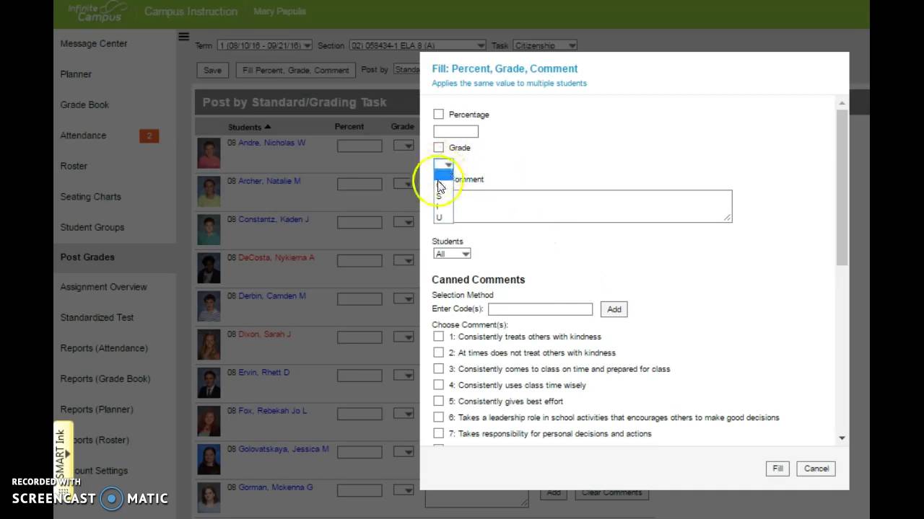Image resolution: width=924 pixels, height=519 pixels.
Task: Select grade S from open dropdown list
Action: [443, 196]
